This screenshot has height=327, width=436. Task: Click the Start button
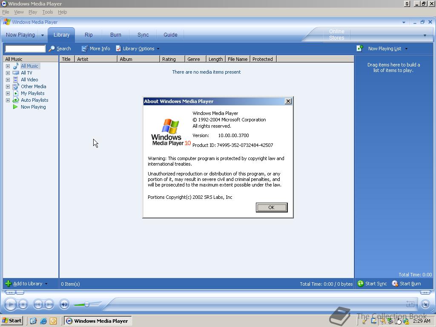12,321
